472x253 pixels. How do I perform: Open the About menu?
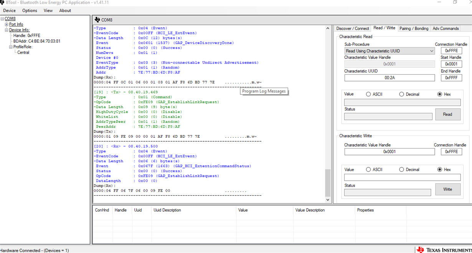(x=65, y=10)
